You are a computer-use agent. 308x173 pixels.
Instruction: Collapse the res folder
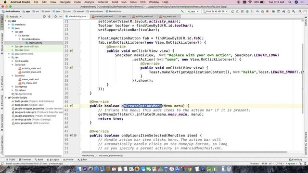pyautogui.click(x=9, y=58)
